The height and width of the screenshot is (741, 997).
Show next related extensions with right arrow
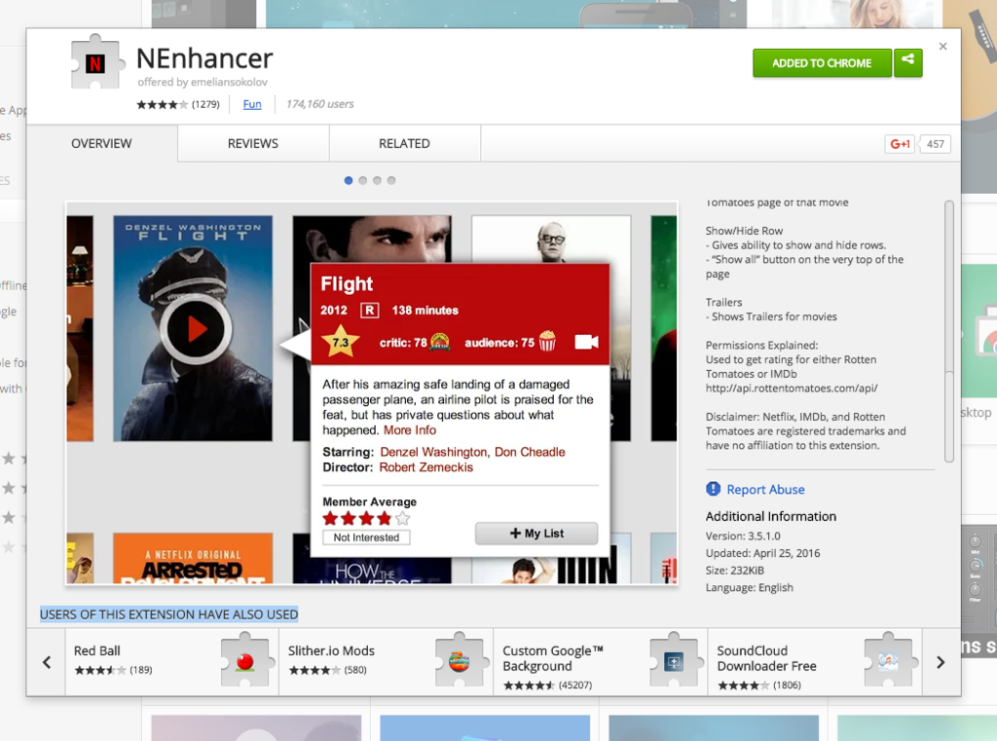(x=942, y=662)
